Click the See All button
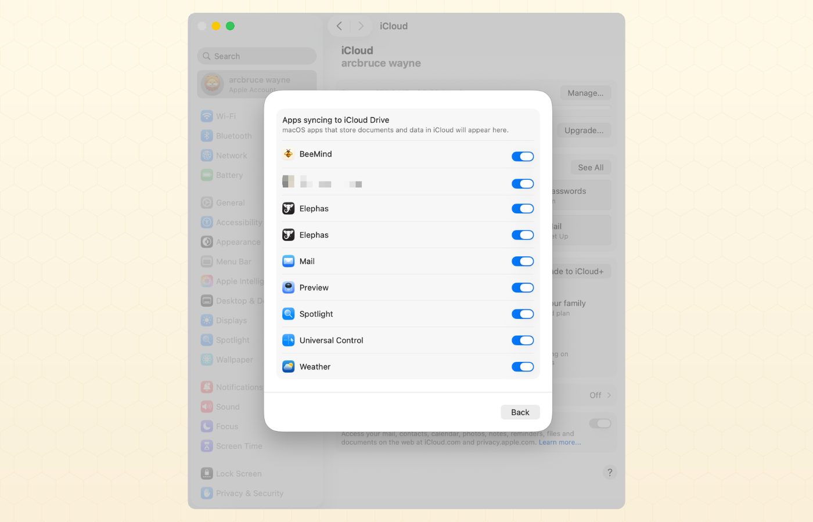 591,168
